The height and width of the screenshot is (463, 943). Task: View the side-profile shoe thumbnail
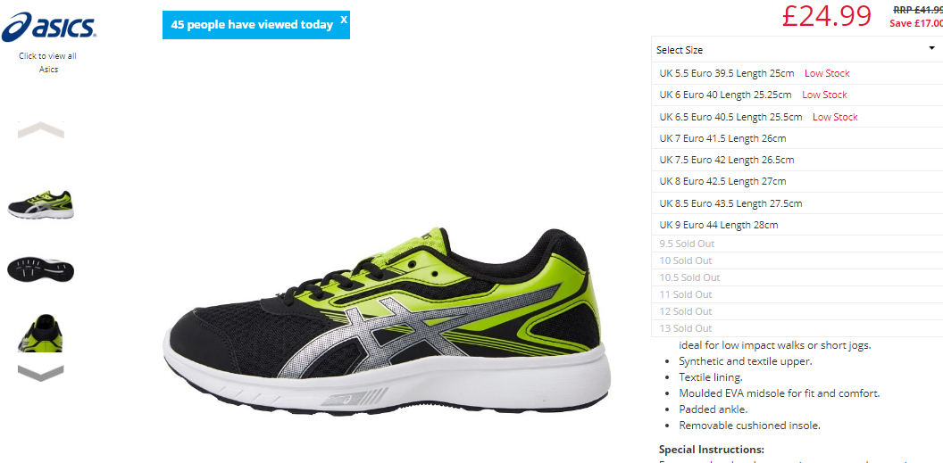point(41,205)
